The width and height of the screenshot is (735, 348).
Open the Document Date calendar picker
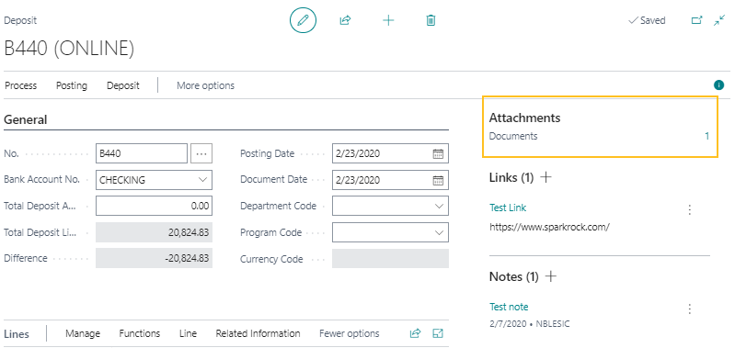(438, 180)
